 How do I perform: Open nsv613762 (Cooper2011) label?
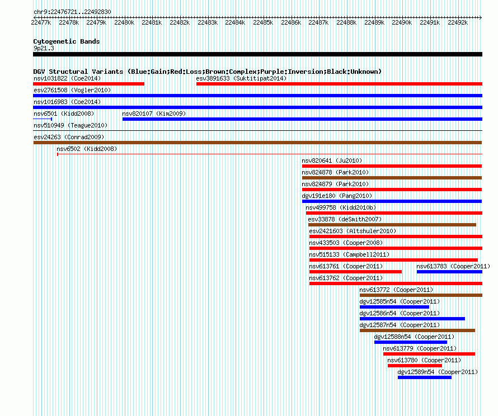click(x=346, y=278)
